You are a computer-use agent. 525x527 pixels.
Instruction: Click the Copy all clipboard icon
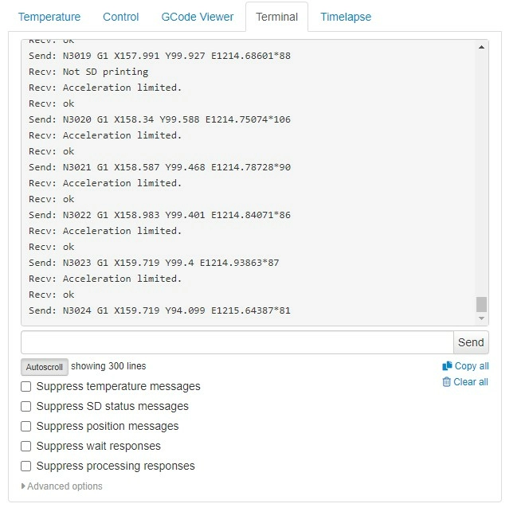pos(447,366)
